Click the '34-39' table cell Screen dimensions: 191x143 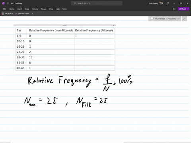click(x=22, y=63)
